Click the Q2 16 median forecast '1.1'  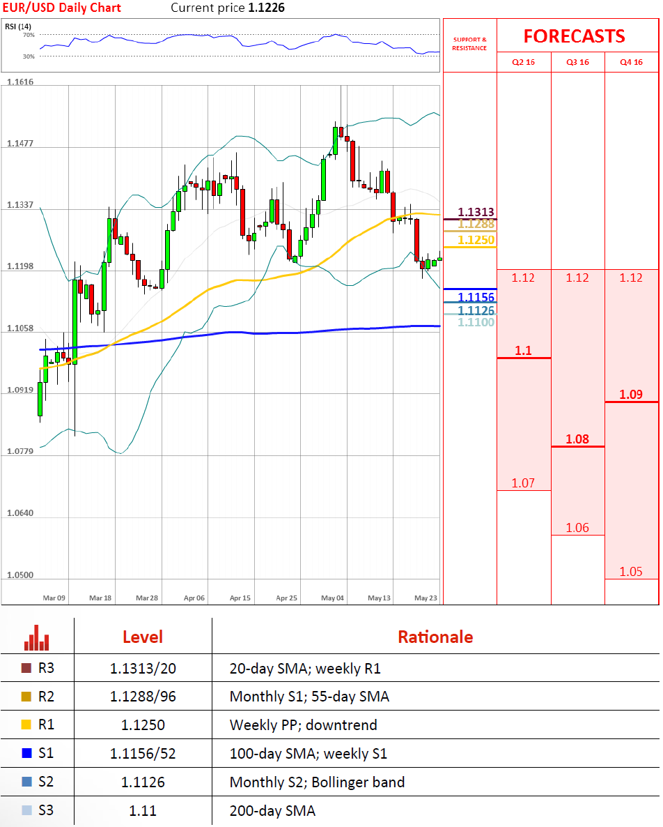[x=523, y=350]
